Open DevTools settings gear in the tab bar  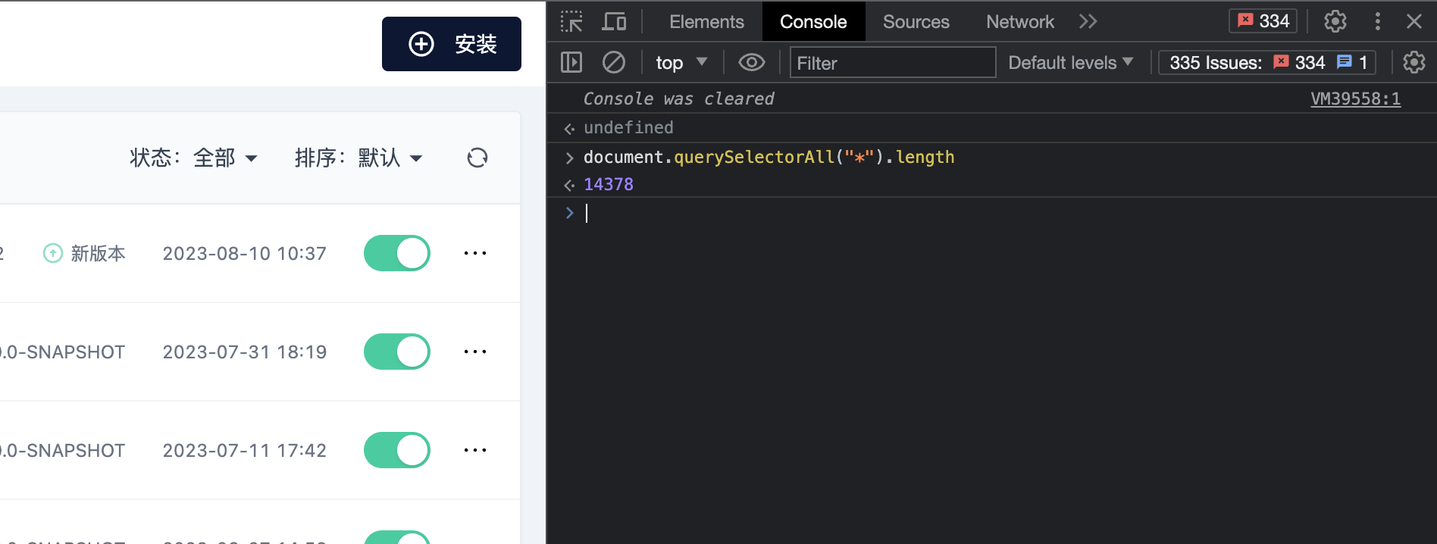(x=1335, y=21)
